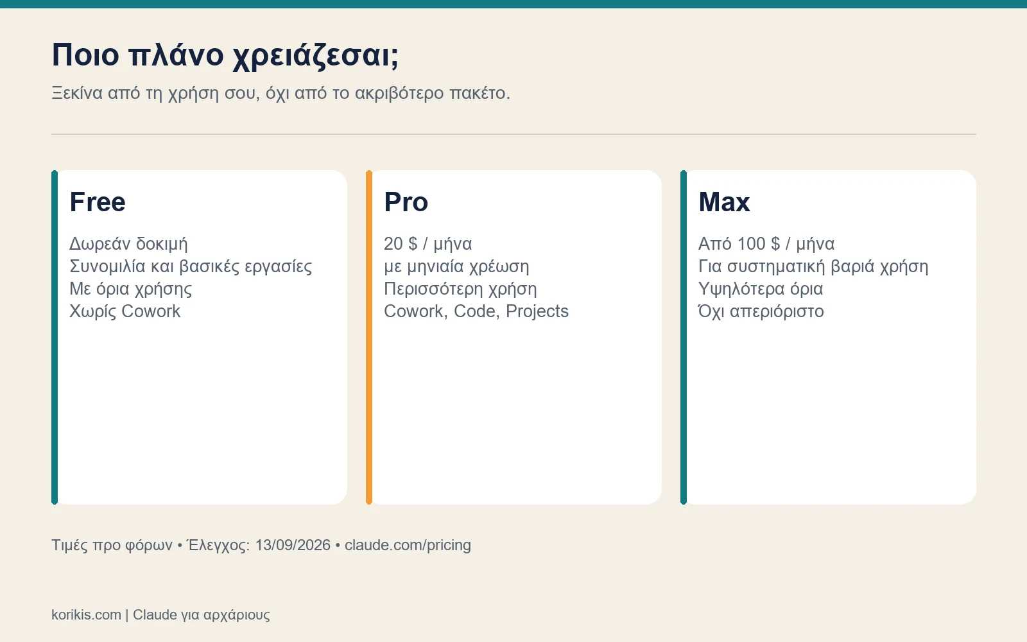The image size is (1027, 642).
Task: Click 'Υψηλότερα όρια' in the Max card
Action: (761, 289)
